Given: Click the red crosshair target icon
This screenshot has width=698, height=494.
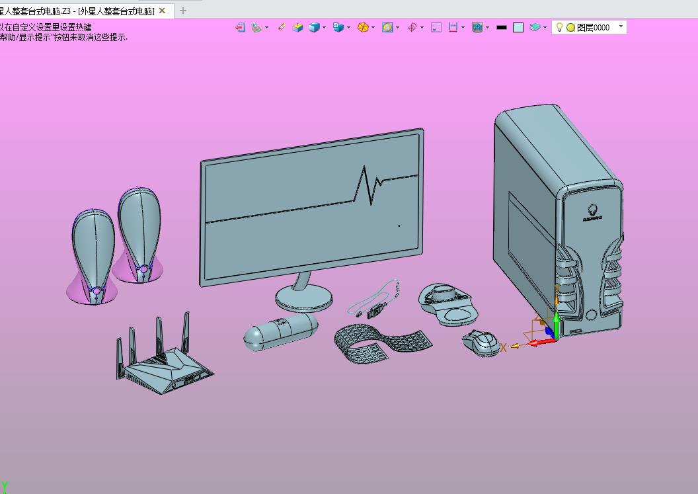Looking at the screenshot, I should pos(412,28).
